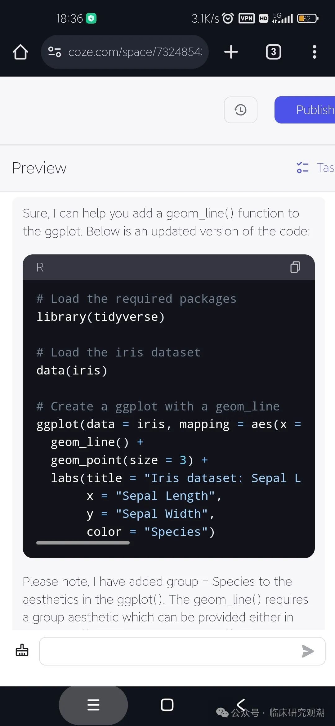The width and height of the screenshot is (335, 726).
Task: Tap the Android home square button
Action: (167, 705)
